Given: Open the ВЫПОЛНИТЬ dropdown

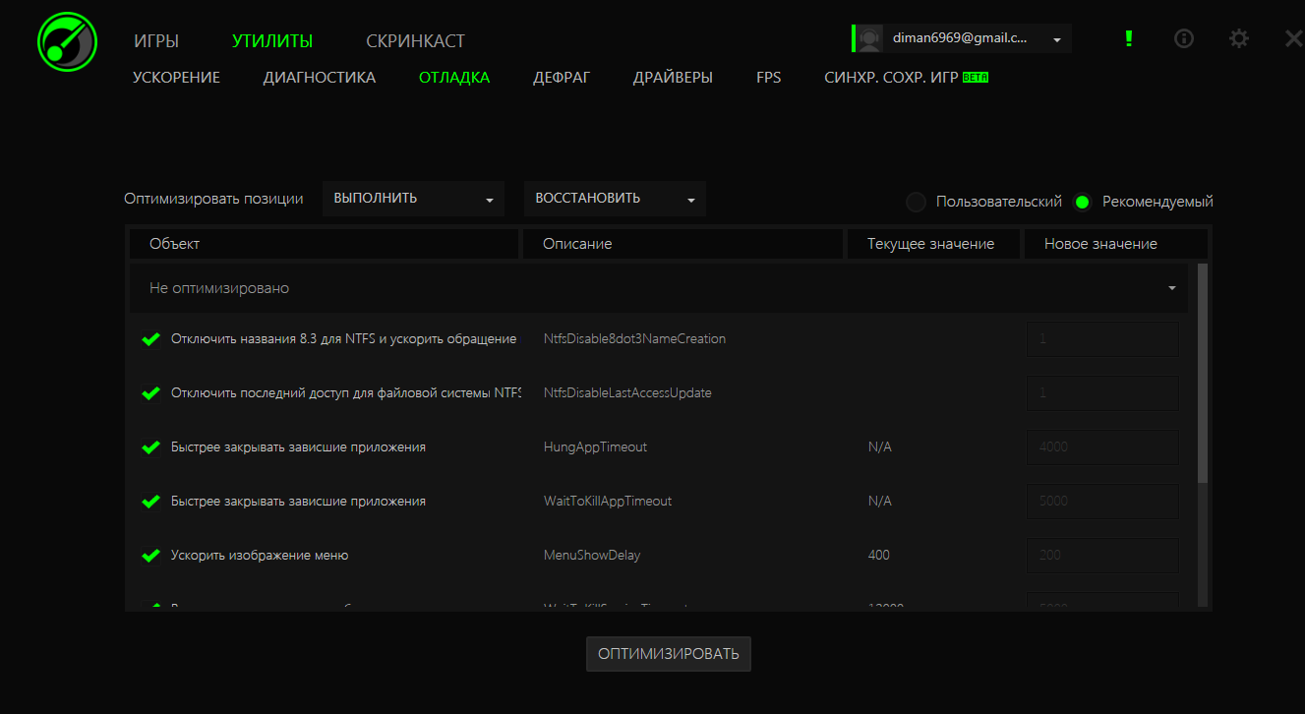Looking at the screenshot, I should click(413, 199).
